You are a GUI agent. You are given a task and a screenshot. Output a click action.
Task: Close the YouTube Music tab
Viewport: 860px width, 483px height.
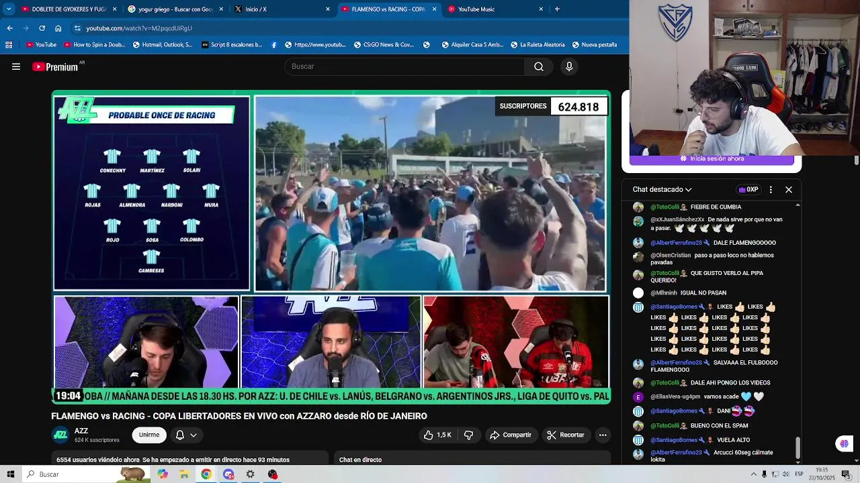point(541,9)
